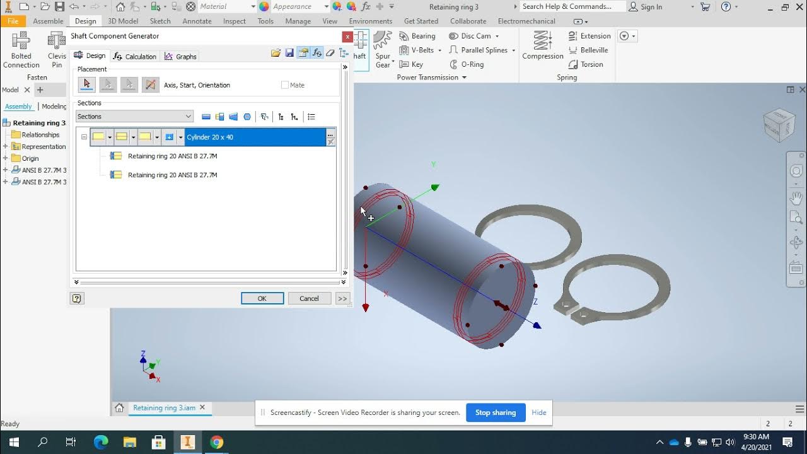Image resolution: width=807 pixels, height=454 pixels.
Task: Switch to the Graphs tab
Action: (x=180, y=56)
